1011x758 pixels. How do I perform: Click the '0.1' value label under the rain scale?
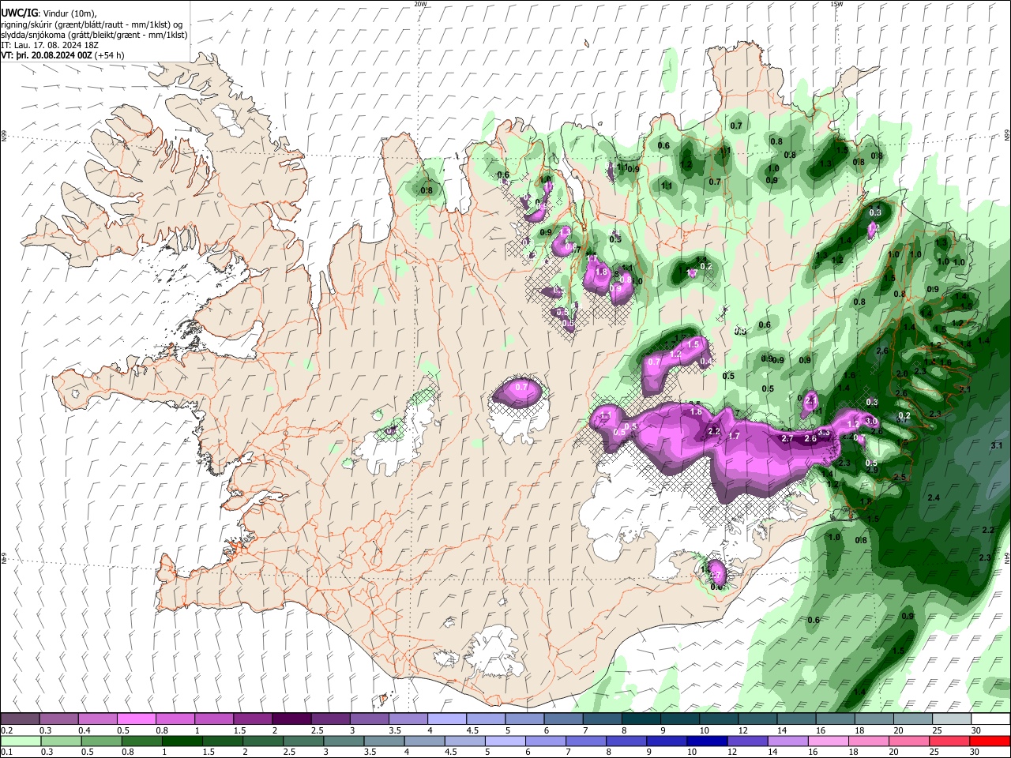point(6,752)
